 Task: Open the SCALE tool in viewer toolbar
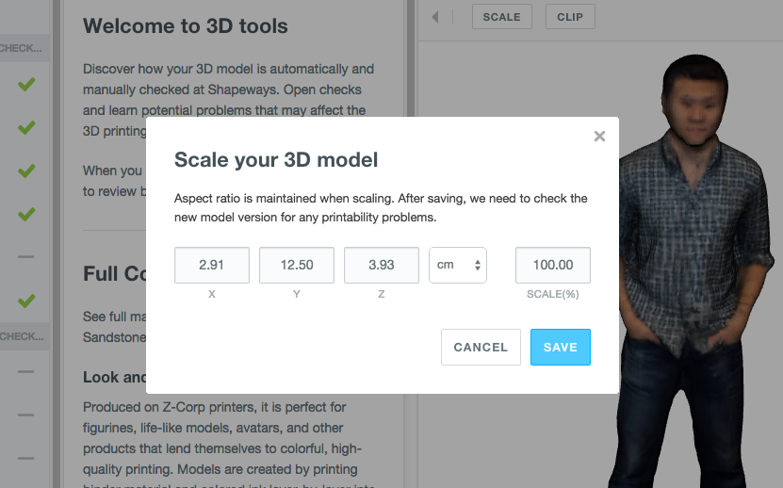pyautogui.click(x=501, y=17)
